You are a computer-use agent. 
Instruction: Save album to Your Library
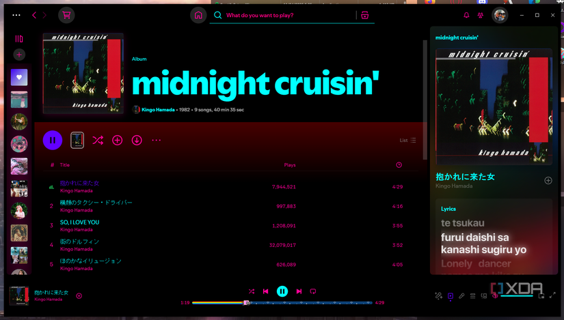[x=118, y=140]
